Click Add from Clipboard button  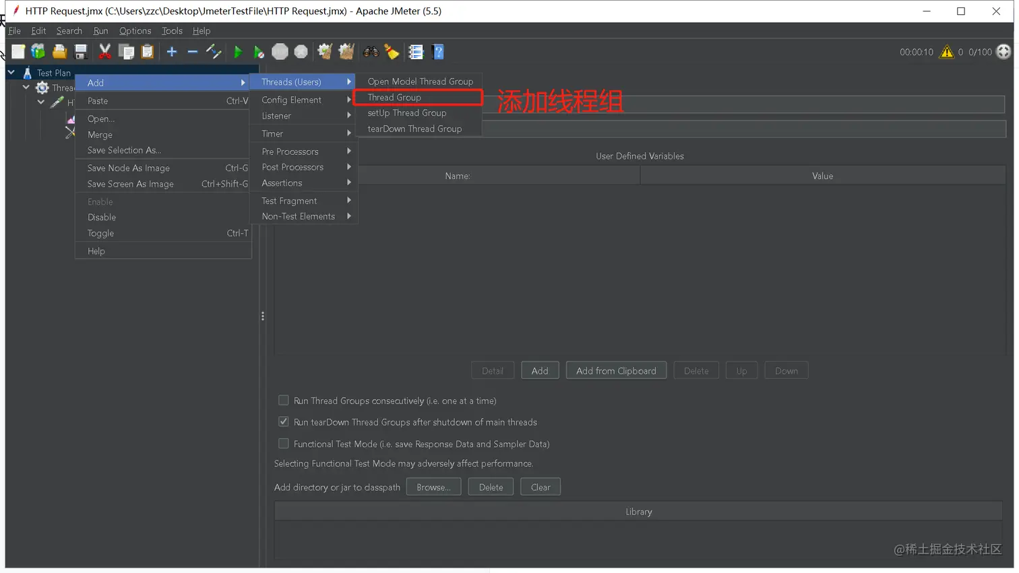click(x=616, y=371)
